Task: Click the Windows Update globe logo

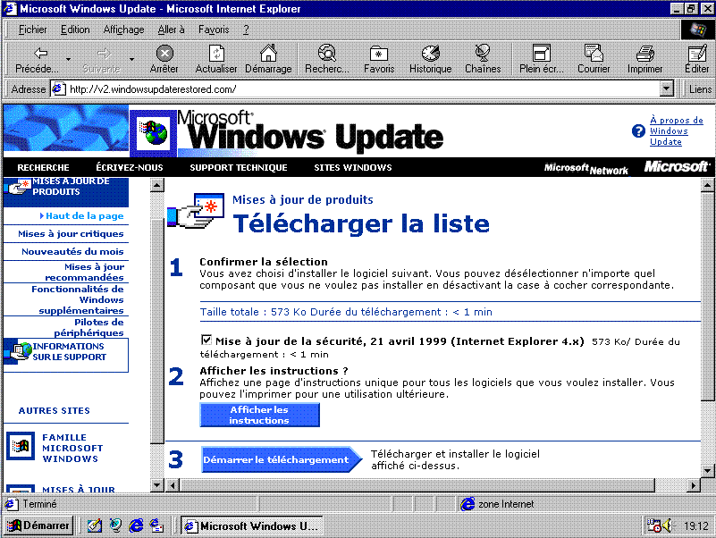Action: click(x=153, y=133)
